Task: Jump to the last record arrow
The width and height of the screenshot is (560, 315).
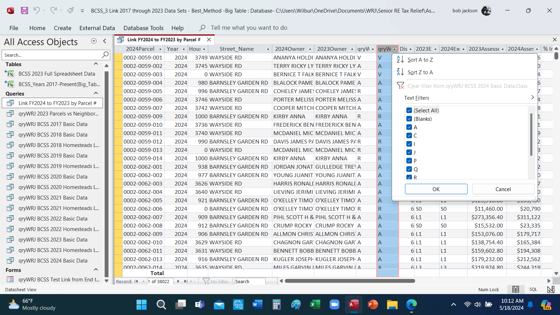Action: click(x=186, y=281)
